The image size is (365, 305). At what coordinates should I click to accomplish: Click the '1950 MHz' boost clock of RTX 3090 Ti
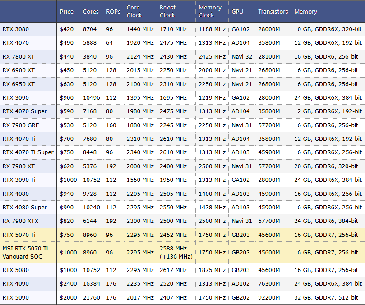(x=173, y=180)
